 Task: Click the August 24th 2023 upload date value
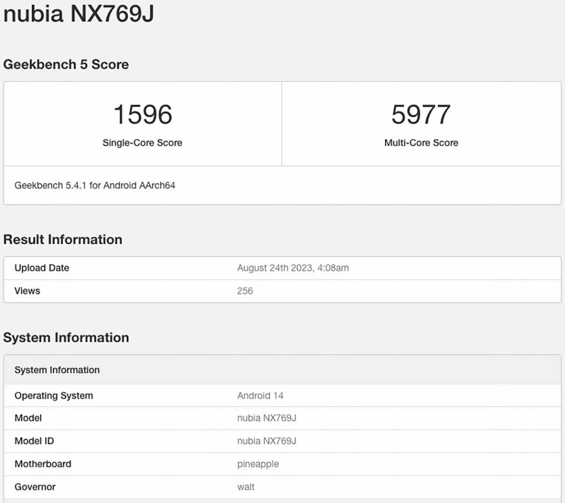click(293, 268)
